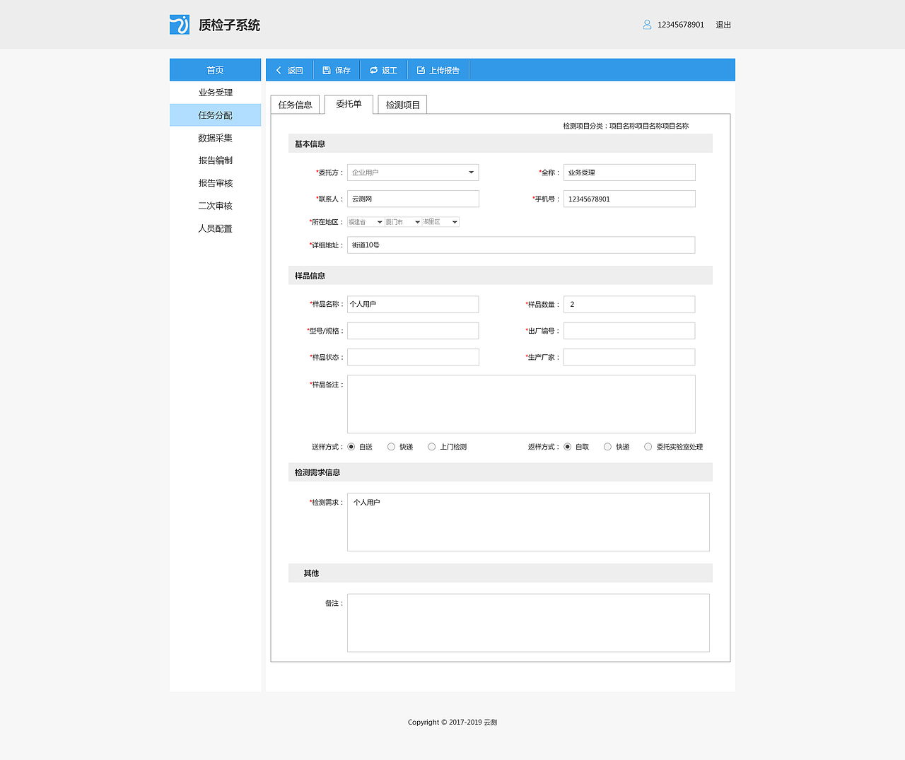Click into the 样品备注 text area
This screenshot has height=760, width=905.
click(x=521, y=404)
